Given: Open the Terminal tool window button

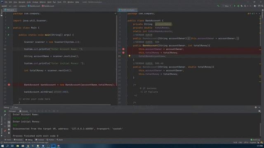Looking at the screenshot, I should 40,140.
